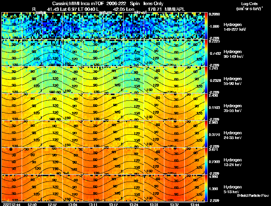The height and width of the screenshot is (206, 271).
Task: Click the '13:24' time axis label
Action: coord(133,205)
